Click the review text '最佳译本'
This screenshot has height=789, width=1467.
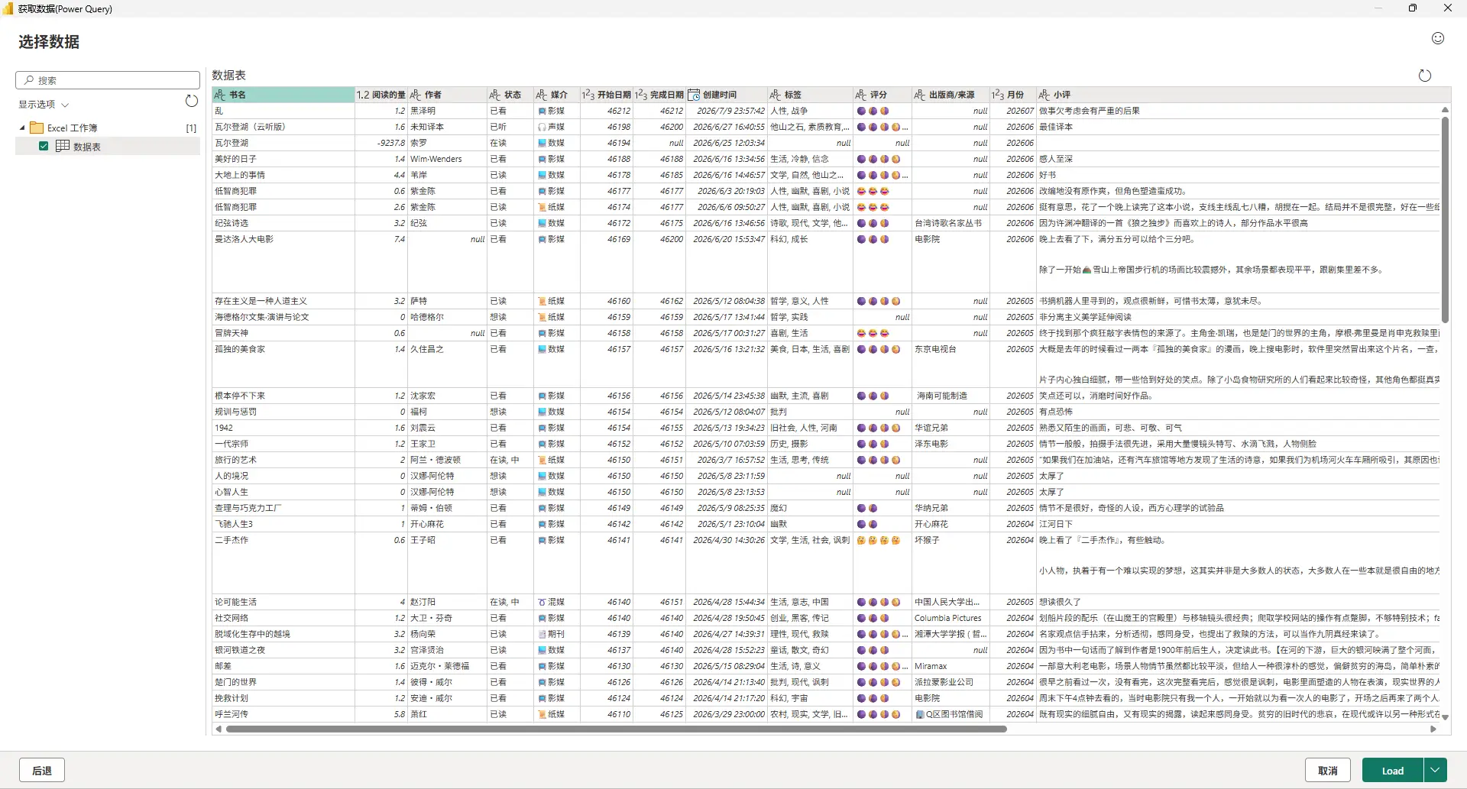click(1055, 127)
